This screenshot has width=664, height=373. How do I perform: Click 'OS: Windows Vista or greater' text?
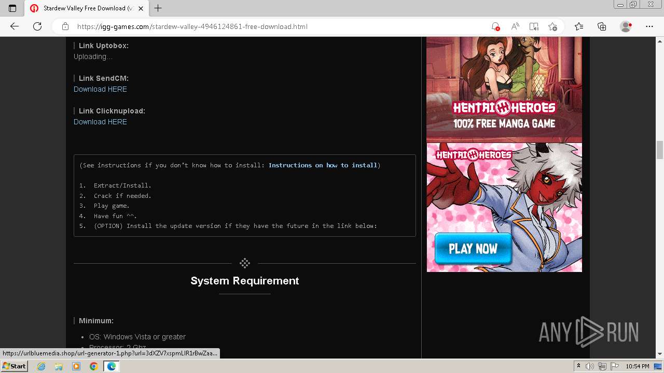(x=137, y=337)
